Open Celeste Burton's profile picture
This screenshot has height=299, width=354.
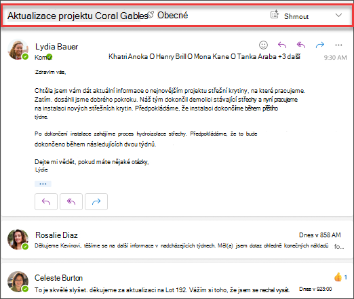click(x=18, y=281)
